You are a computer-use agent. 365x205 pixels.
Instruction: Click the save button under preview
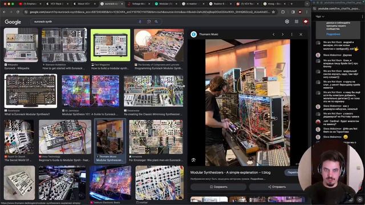coord(218,187)
